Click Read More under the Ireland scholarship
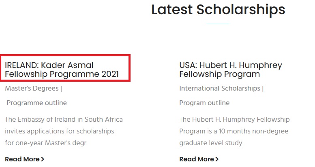 coord(22,159)
